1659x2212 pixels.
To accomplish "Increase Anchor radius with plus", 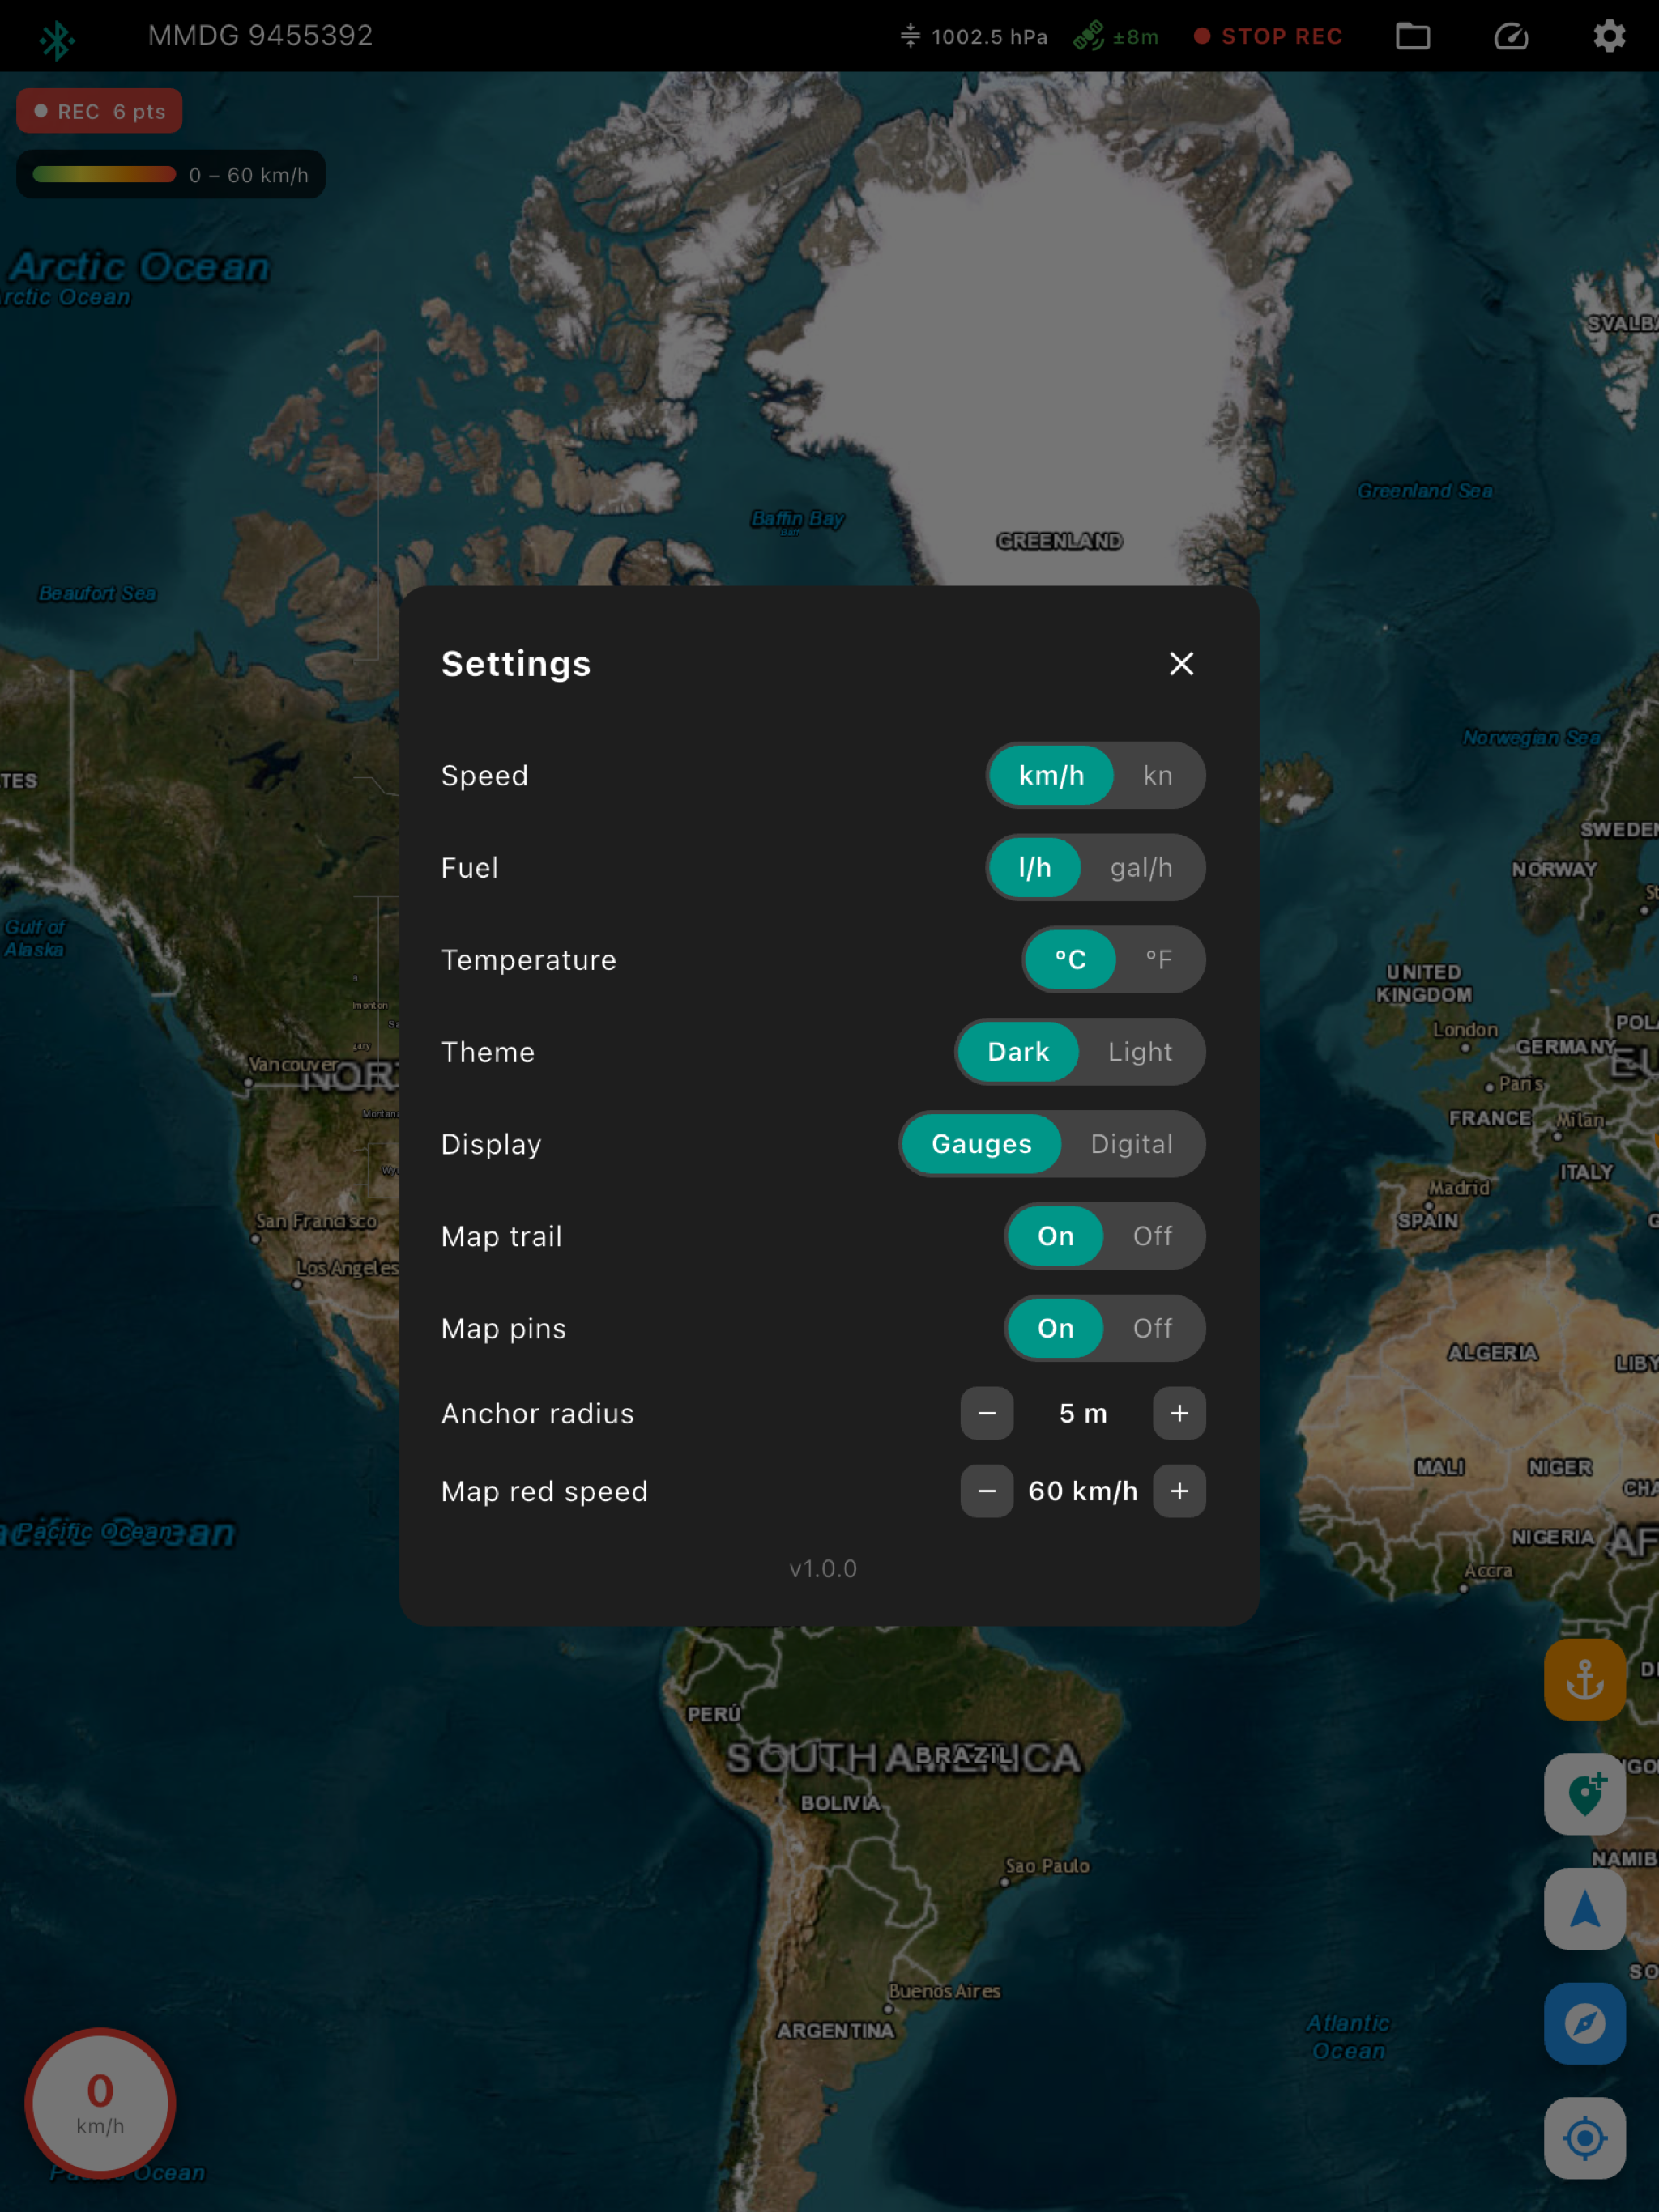I will point(1179,1413).
